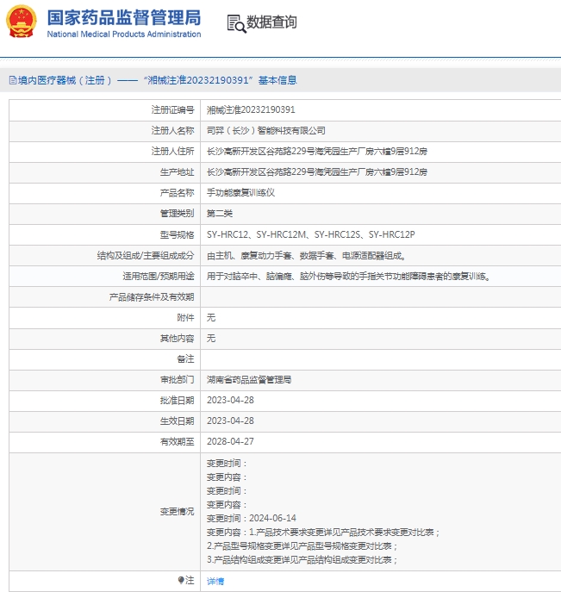561x592 pixels.
Task: Click the 附件 value 无
Action: (x=211, y=317)
